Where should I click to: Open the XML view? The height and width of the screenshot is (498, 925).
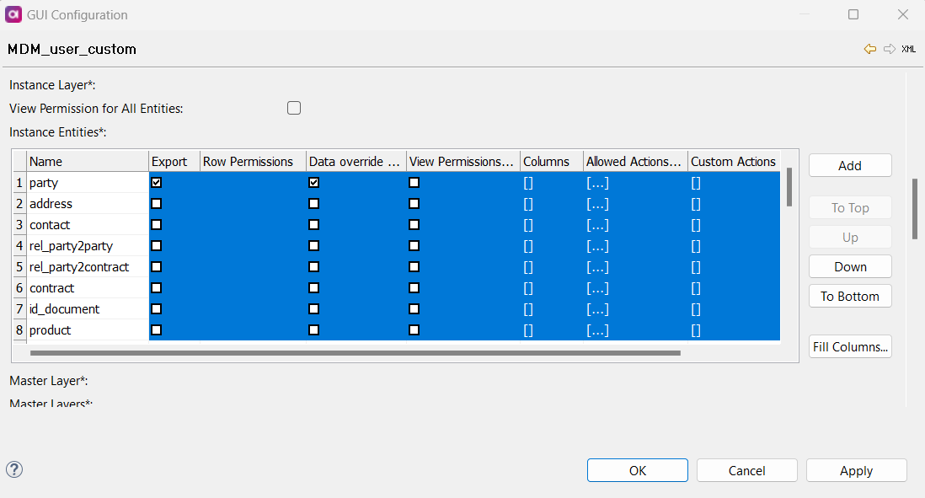coord(909,49)
